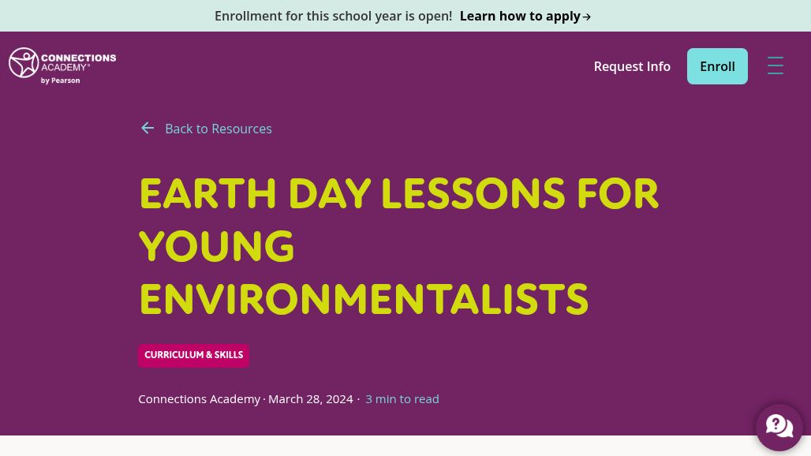Follow the Back to Resources link

218,129
